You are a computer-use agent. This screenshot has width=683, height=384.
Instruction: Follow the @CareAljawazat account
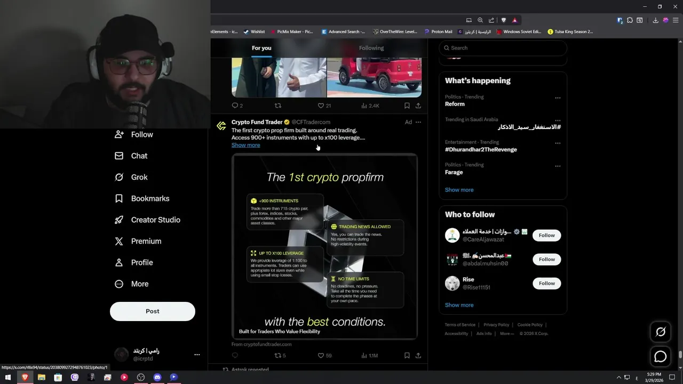tap(546, 235)
